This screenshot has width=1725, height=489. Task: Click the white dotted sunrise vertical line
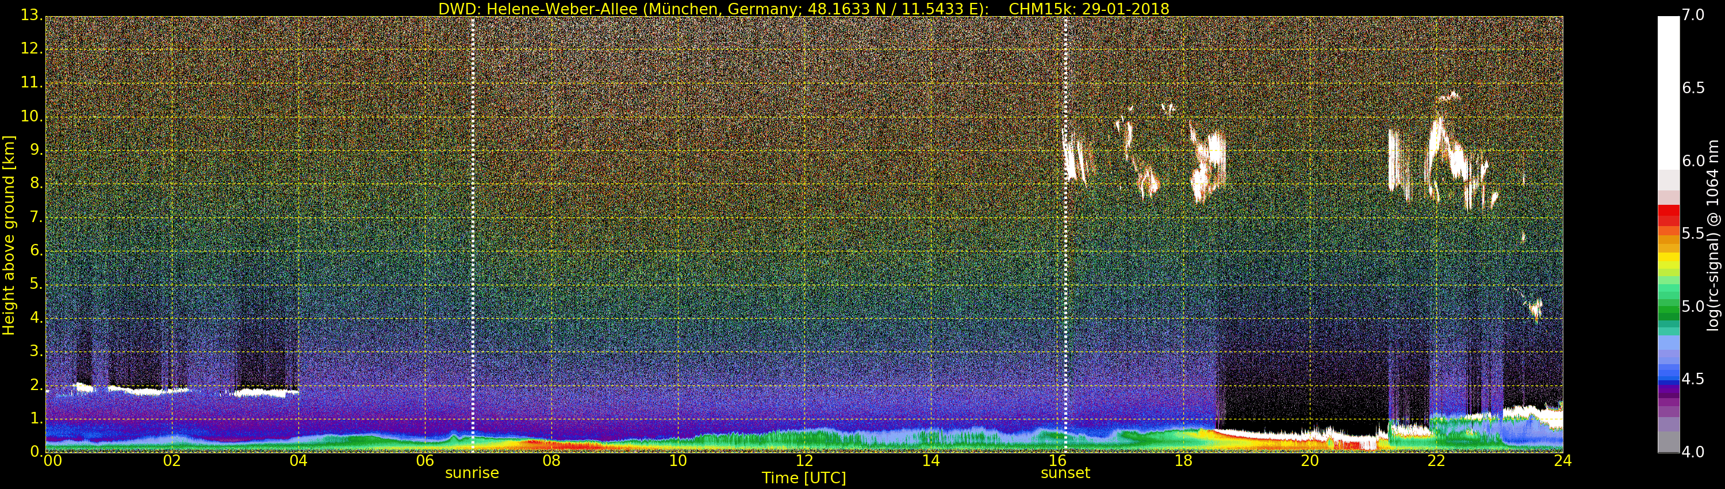(x=473, y=201)
